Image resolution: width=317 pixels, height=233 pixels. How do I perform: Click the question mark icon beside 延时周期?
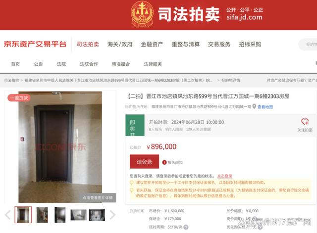186,227
